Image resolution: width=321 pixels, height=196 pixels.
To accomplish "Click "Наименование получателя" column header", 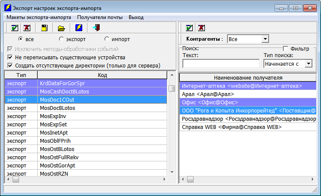I will [248, 77].
